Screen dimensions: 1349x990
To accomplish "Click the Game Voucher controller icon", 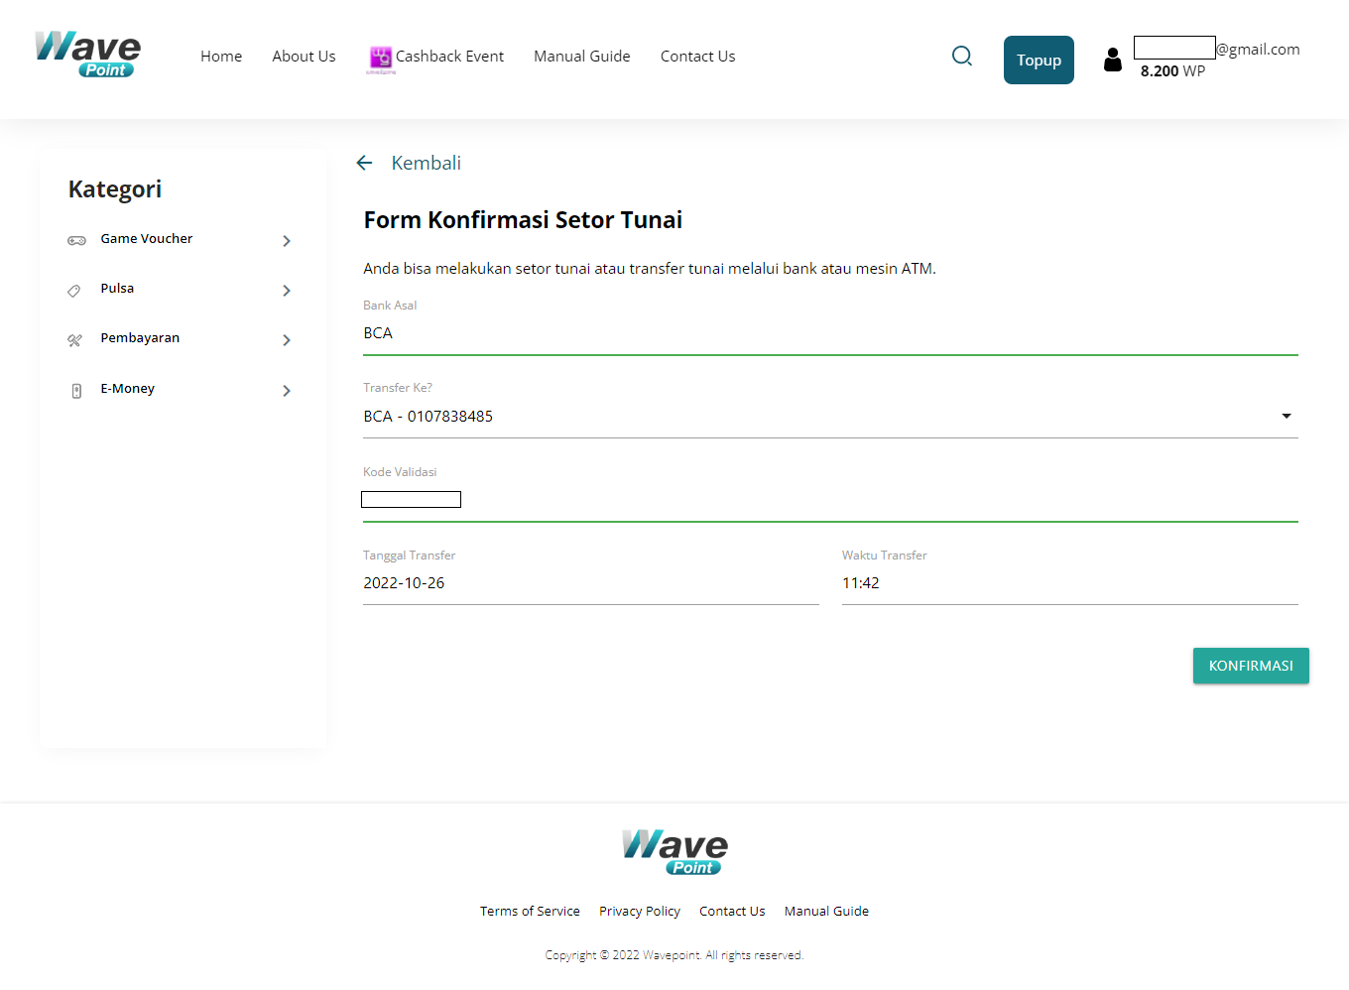I will pyautogui.click(x=76, y=240).
